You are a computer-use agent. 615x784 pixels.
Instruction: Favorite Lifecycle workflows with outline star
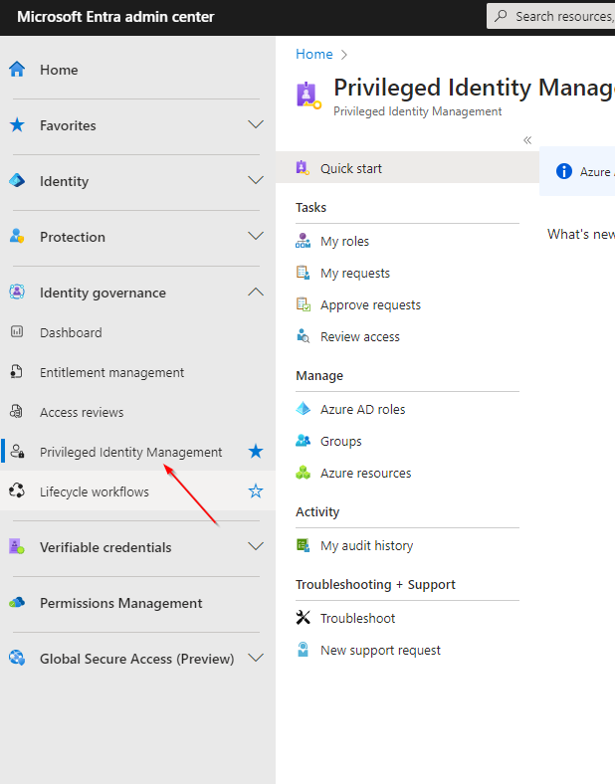pos(256,491)
